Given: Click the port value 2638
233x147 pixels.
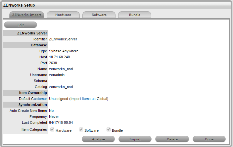Looking at the screenshot, I should pos(53,63).
